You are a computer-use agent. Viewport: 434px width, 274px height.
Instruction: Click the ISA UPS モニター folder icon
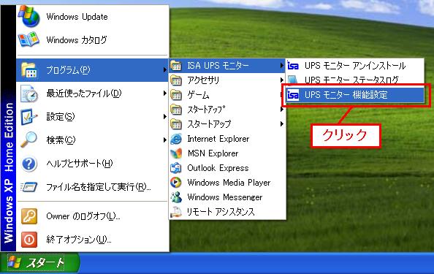[x=176, y=66]
